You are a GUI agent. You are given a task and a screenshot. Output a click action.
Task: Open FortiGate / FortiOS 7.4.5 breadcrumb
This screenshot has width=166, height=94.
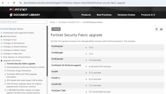pos(69,22)
